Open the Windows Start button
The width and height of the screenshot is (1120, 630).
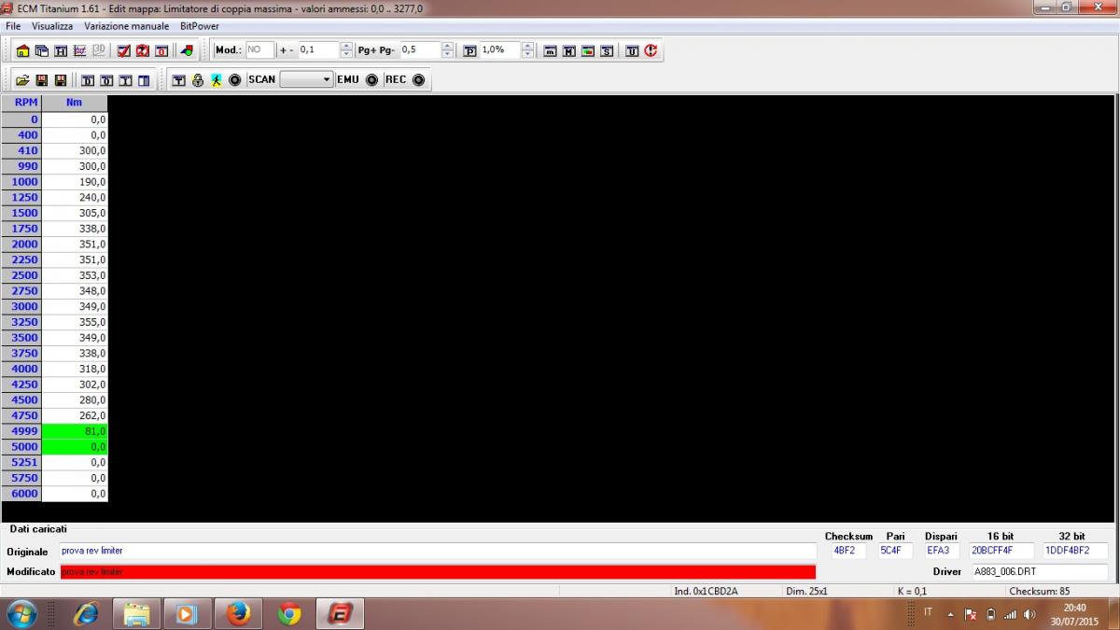click(21, 613)
